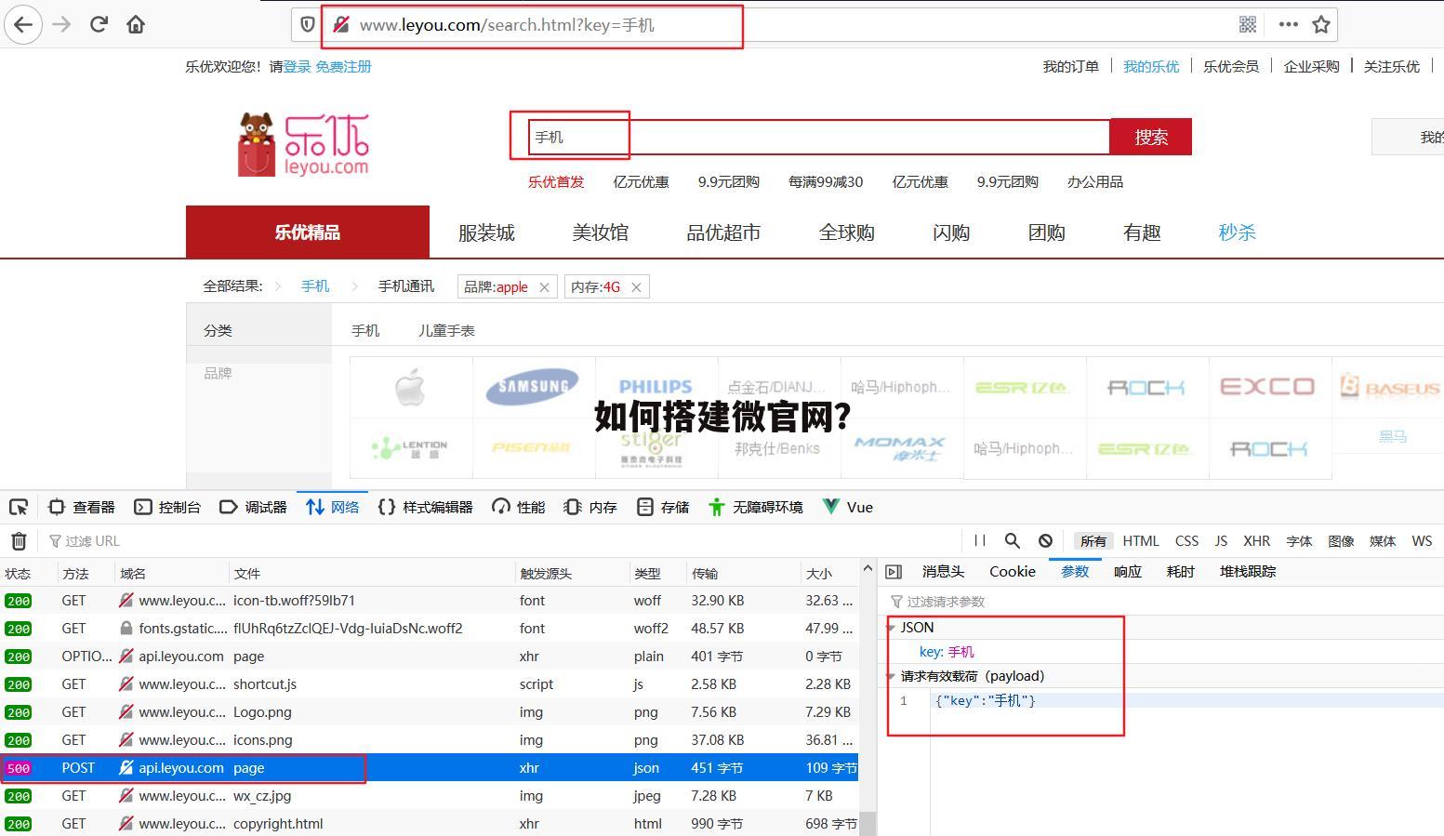Open the browser overflow menu with three dots

pyautogui.click(x=1287, y=24)
